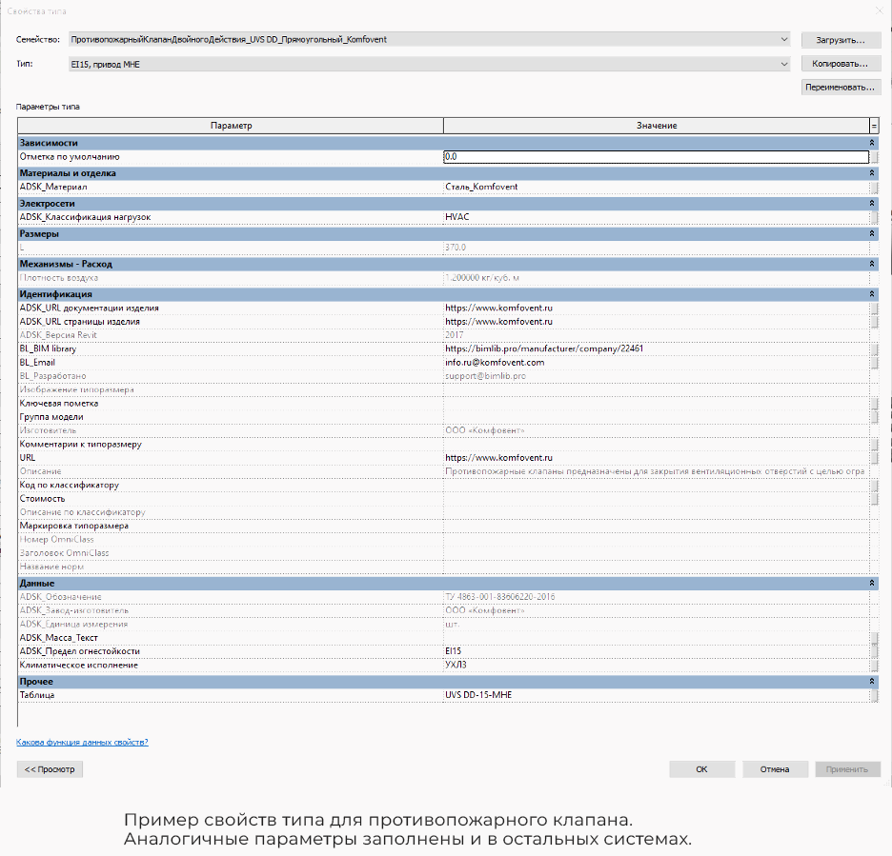
Task: Select the ADSK_Масса_Текст parameter name
Action: 58,638
